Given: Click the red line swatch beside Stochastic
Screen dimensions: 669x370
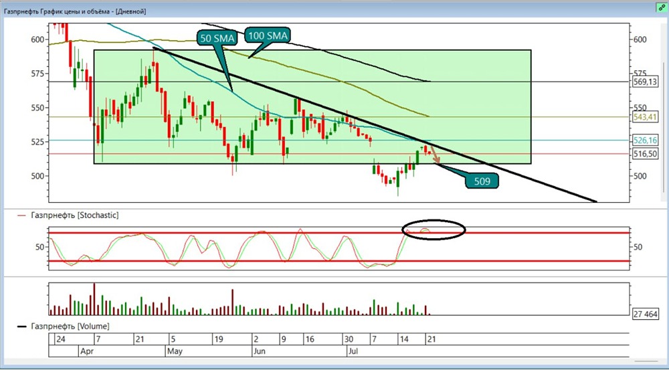Looking at the screenshot, I should tap(23, 216).
